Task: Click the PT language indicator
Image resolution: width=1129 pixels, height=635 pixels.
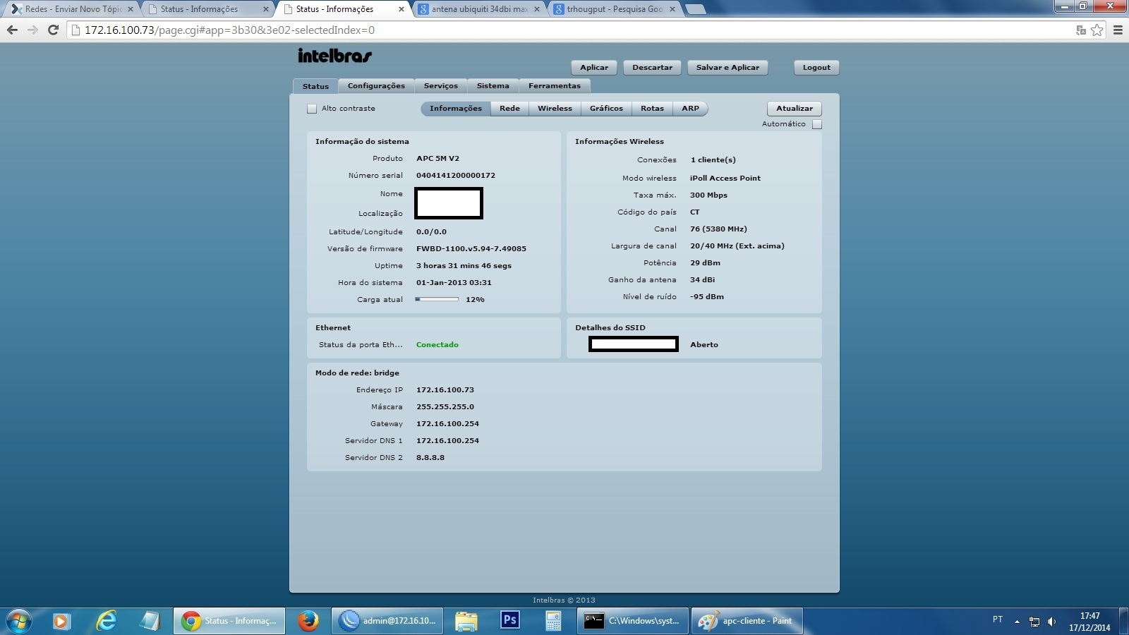Action: coord(998,619)
